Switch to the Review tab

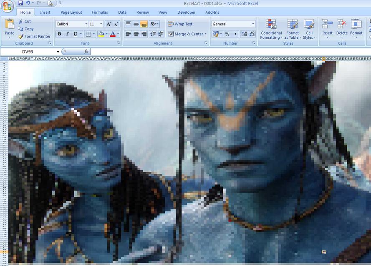pos(142,12)
